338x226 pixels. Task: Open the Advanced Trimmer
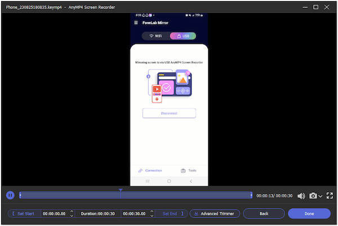point(215,214)
